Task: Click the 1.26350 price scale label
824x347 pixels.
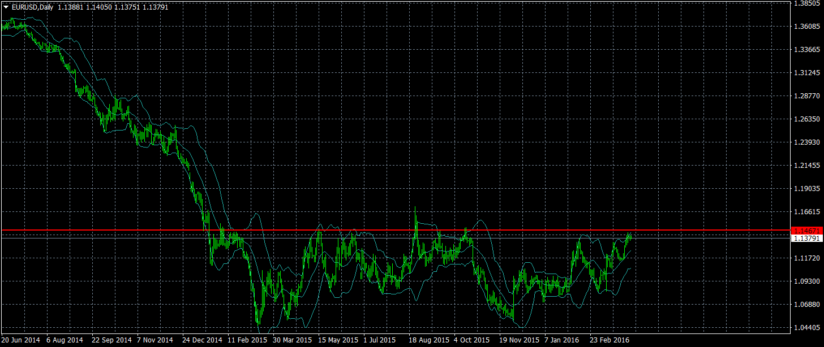Action: point(807,119)
